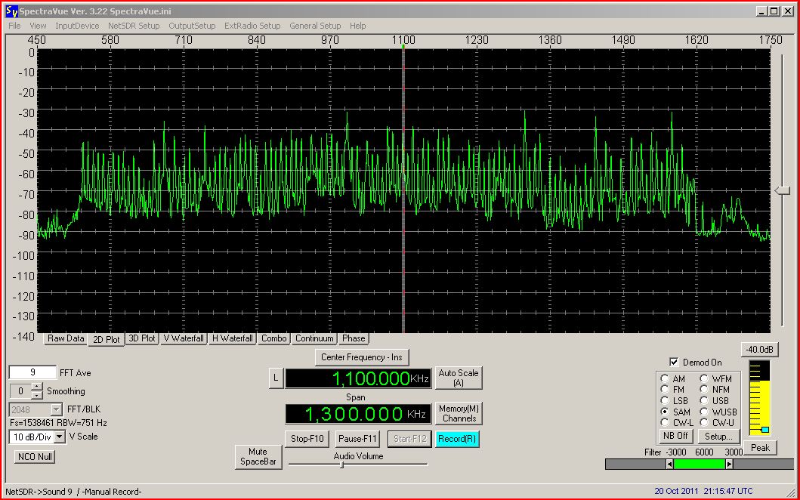Choose the USB demodulation radio button
The width and height of the screenshot is (800, 500).
(704, 401)
